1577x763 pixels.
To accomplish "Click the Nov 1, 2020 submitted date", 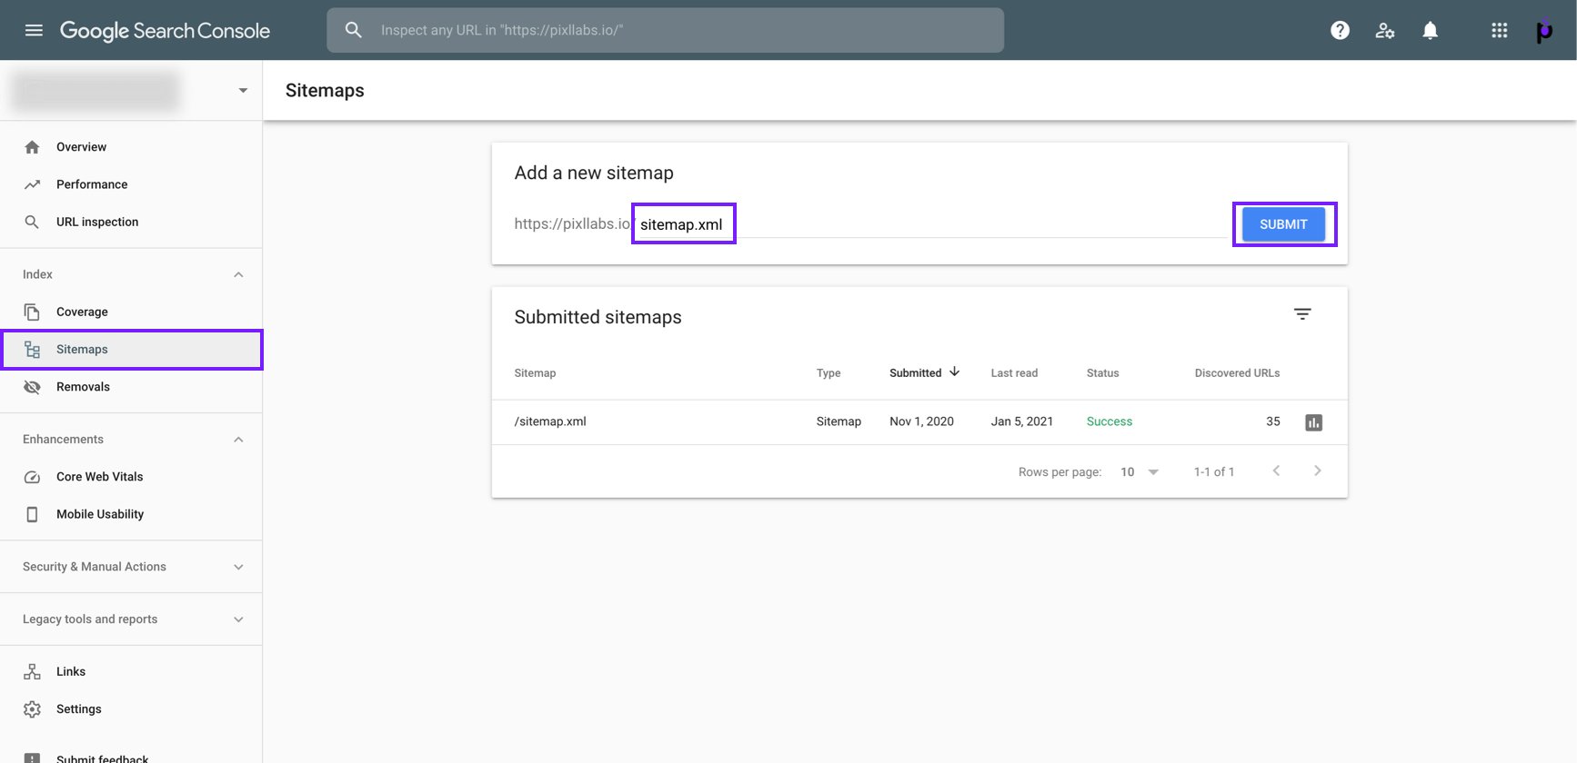I will click(921, 421).
